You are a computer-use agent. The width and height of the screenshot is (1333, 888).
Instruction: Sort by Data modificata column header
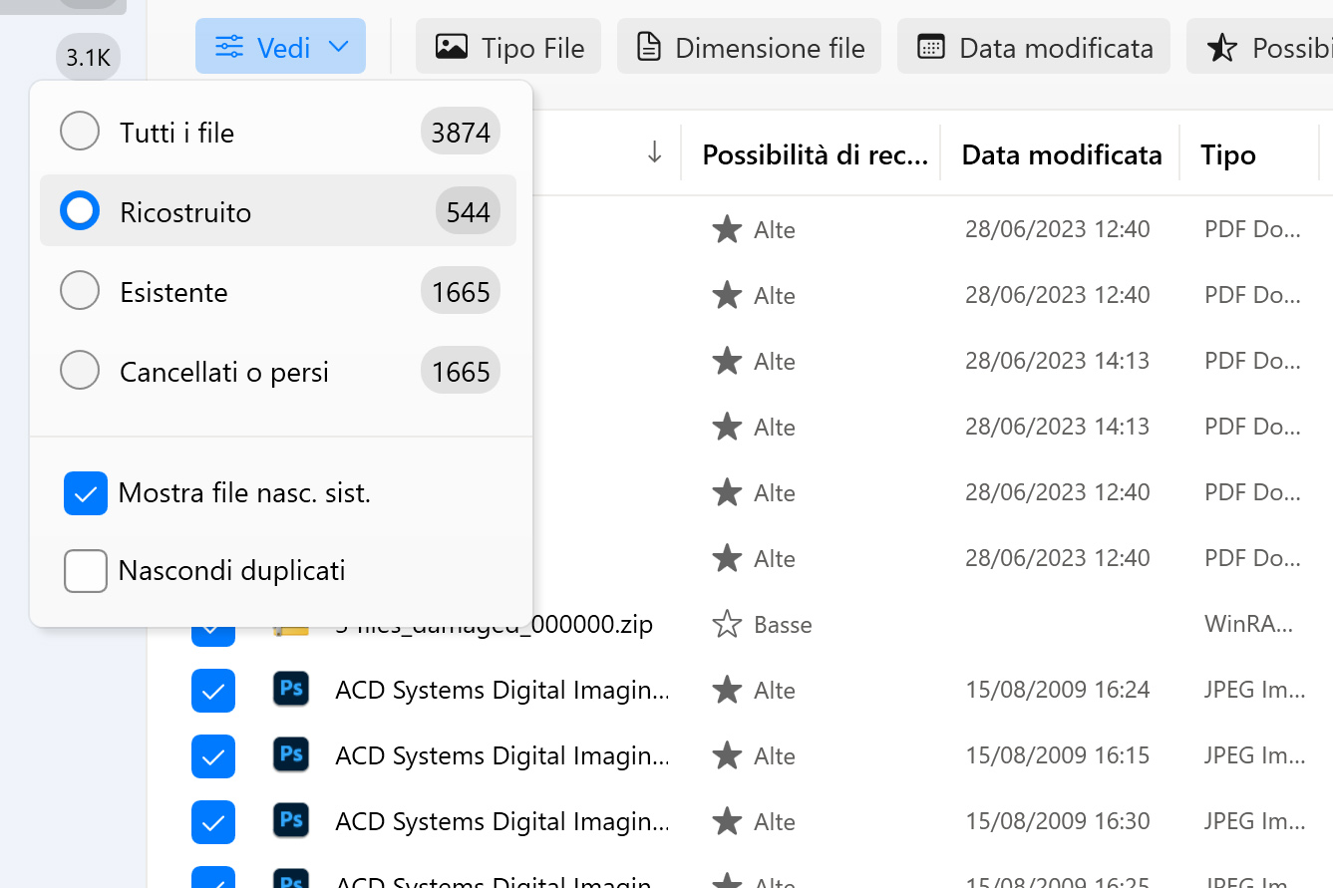pos(1062,154)
